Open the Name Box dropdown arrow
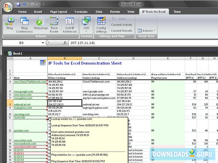The width and height of the screenshot is (218, 163). click(x=43, y=43)
